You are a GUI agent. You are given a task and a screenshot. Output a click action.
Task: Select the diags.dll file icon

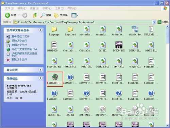point(135,61)
